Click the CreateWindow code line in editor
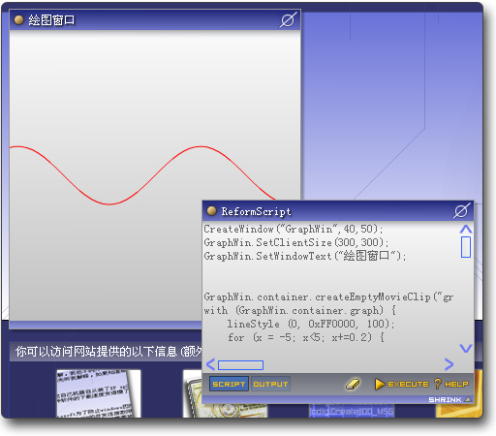 [x=294, y=229]
